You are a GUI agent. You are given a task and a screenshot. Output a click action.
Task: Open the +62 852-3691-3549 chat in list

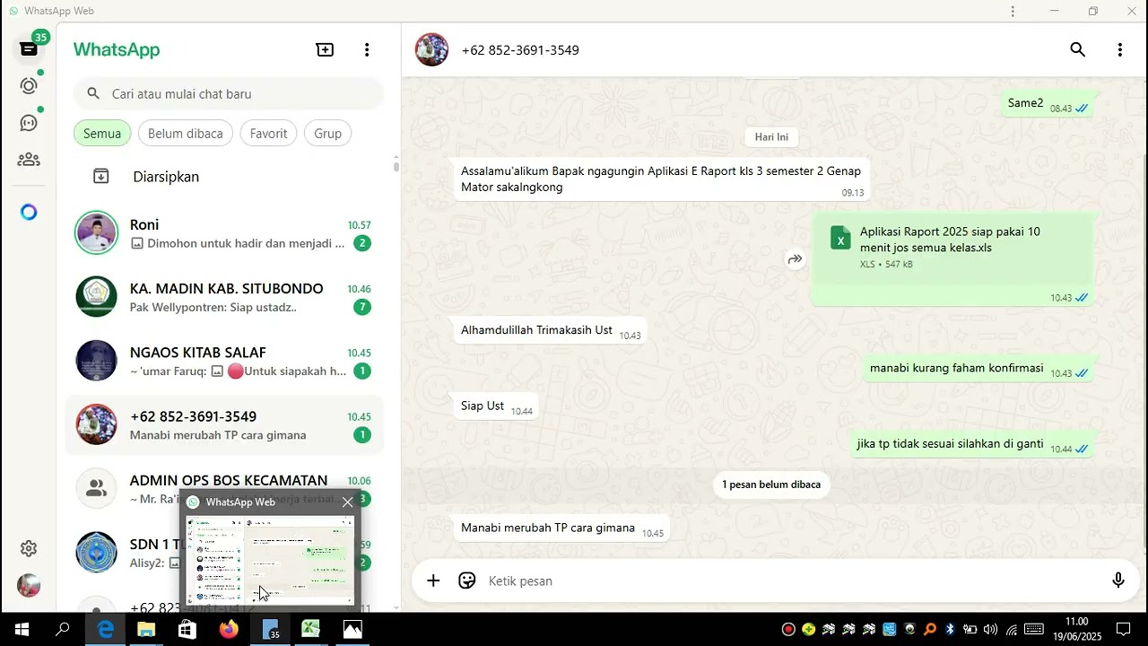(225, 425)
